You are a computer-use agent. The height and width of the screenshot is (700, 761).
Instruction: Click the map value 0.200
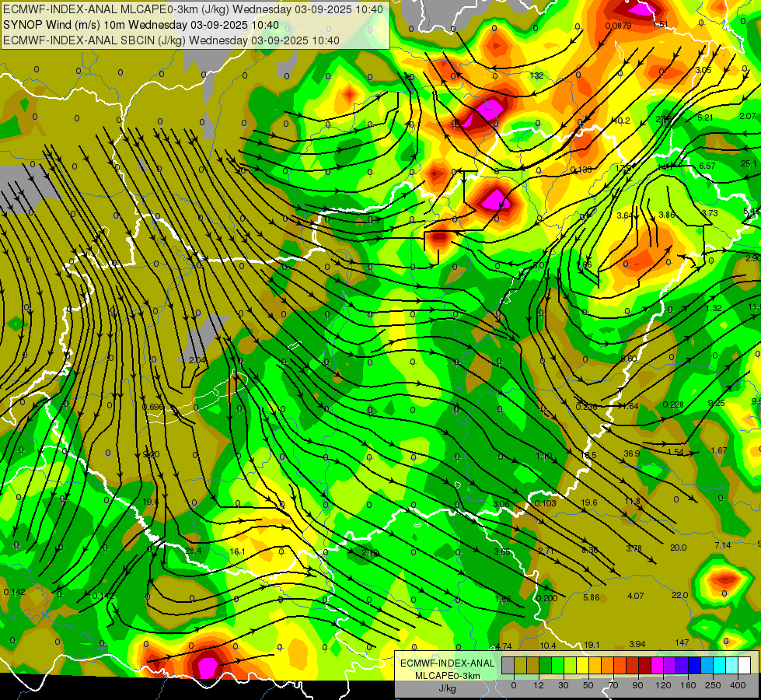(547, 598)
